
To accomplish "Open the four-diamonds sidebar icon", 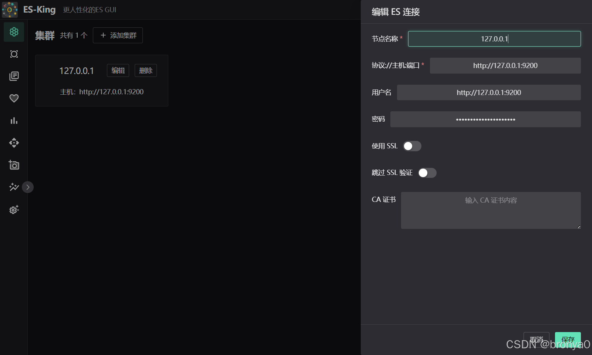I will [14, 143].
